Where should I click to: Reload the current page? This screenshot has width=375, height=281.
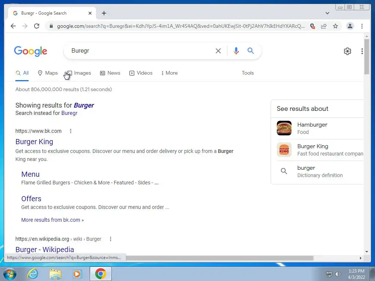coord(37,26)
